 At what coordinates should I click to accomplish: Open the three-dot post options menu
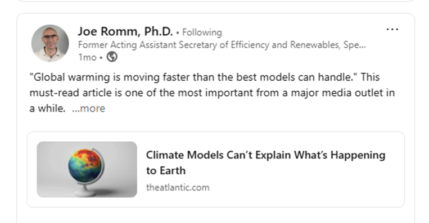[392, 29]
